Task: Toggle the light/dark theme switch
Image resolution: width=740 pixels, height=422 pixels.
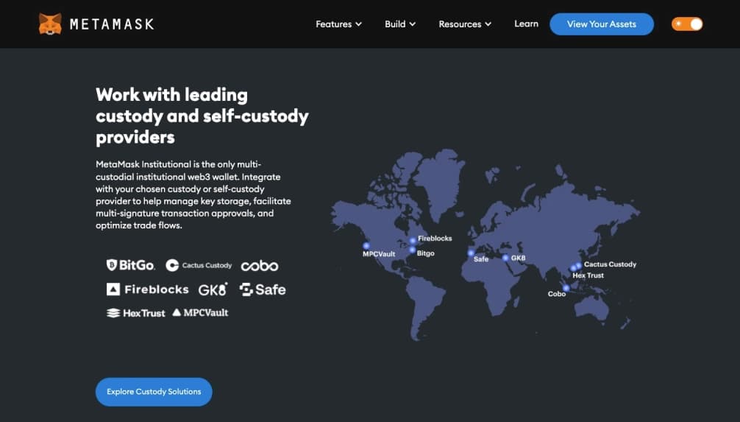Action: click(x=687, y=24)
